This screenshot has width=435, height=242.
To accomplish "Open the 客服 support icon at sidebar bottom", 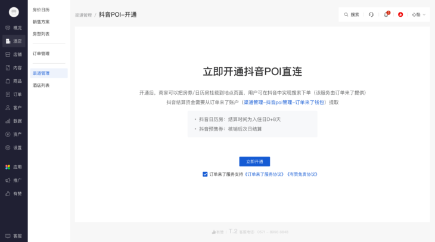I will (8, 236).
